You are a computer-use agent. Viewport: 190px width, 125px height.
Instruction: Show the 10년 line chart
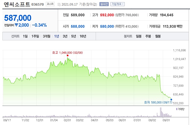83,36
